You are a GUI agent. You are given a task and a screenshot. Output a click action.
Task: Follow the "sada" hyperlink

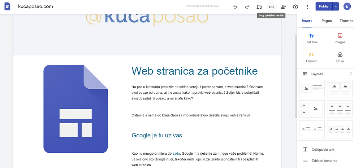[176, 153]
